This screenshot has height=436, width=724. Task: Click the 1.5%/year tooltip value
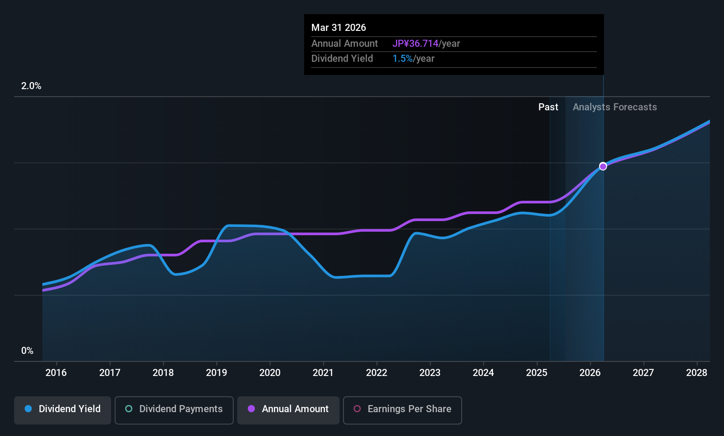[413, 59]
